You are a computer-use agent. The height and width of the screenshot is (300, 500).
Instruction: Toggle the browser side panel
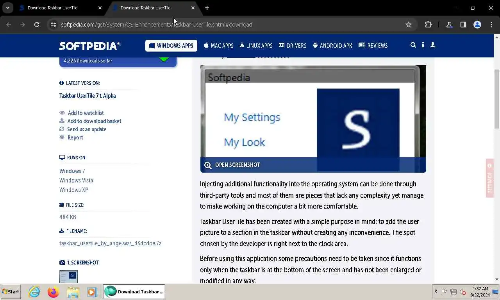point(463,24)
